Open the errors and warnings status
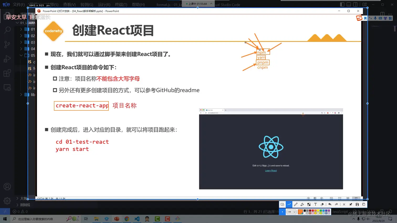The width and height of the screenshot is (397, 223). click(x=20, y=211)
